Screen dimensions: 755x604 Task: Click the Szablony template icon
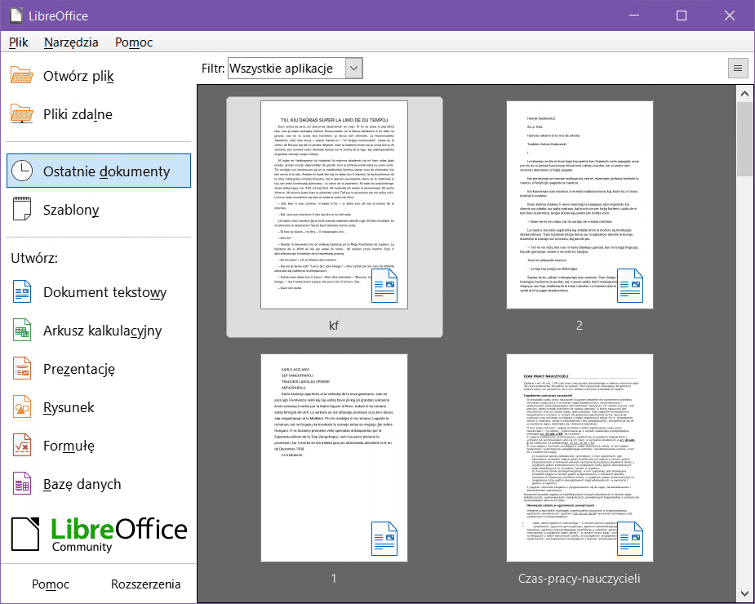(22, 210)
